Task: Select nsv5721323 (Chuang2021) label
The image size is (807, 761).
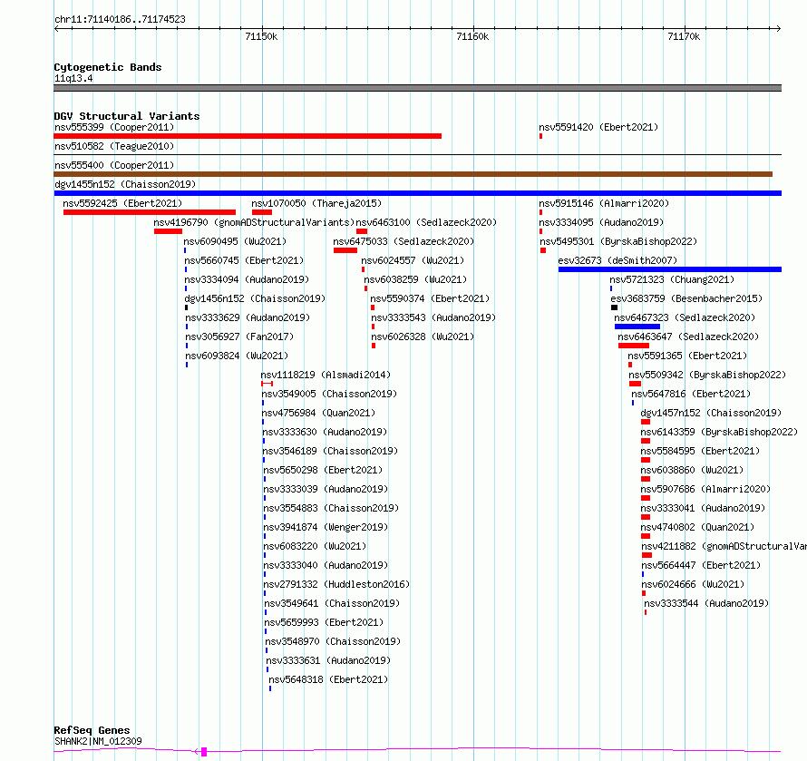Action: pyautogui.click(x=672, y=279)
